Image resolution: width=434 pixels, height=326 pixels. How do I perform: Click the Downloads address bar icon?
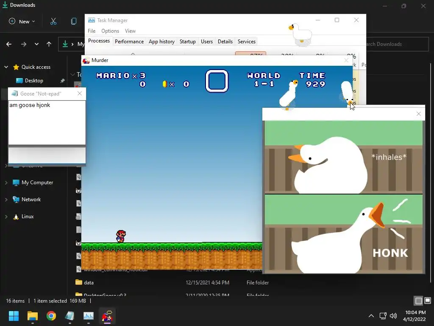click(65, 44)
